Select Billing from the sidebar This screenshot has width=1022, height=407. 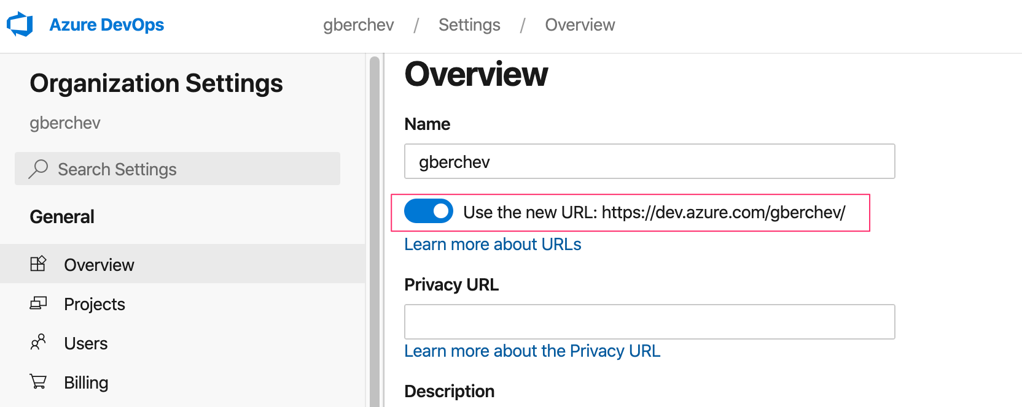coord(86,381)
